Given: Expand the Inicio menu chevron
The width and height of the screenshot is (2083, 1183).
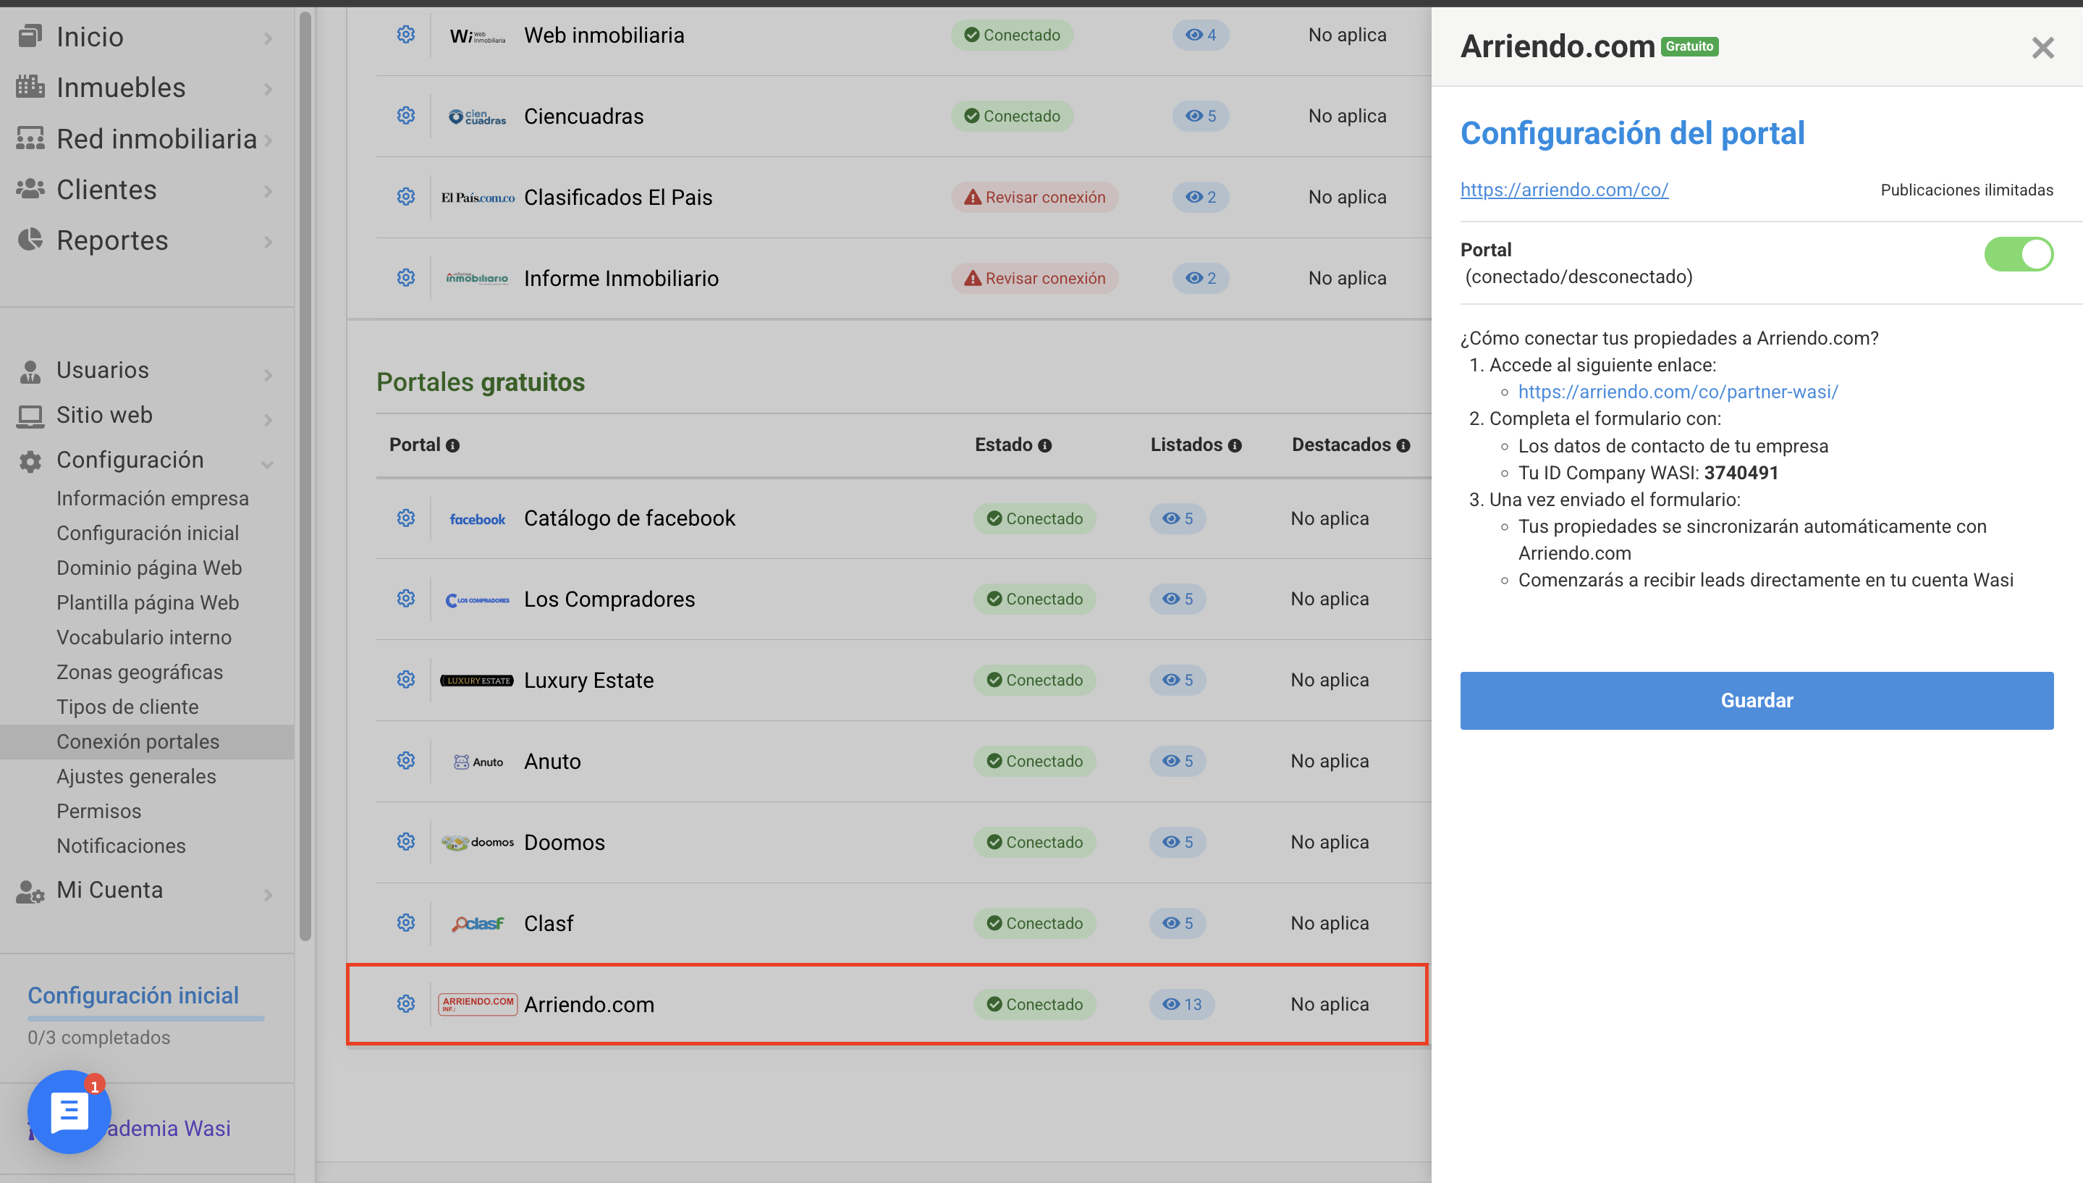Looking at the screenshot, I should click(x=268, y=38).
